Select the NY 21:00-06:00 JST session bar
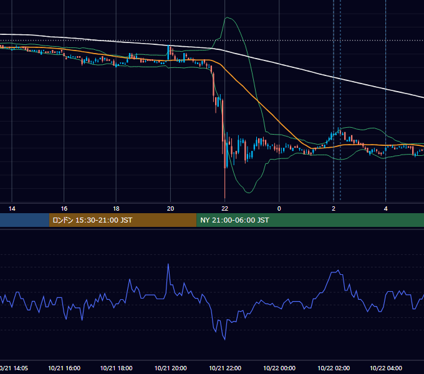This screenshot has height=374, width=424. click(310, 220)
